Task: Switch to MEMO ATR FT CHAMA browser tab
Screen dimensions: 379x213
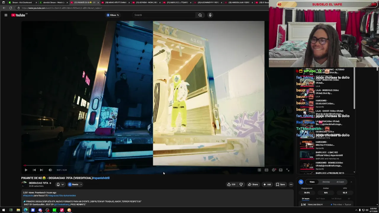Action: pos(116,2)
